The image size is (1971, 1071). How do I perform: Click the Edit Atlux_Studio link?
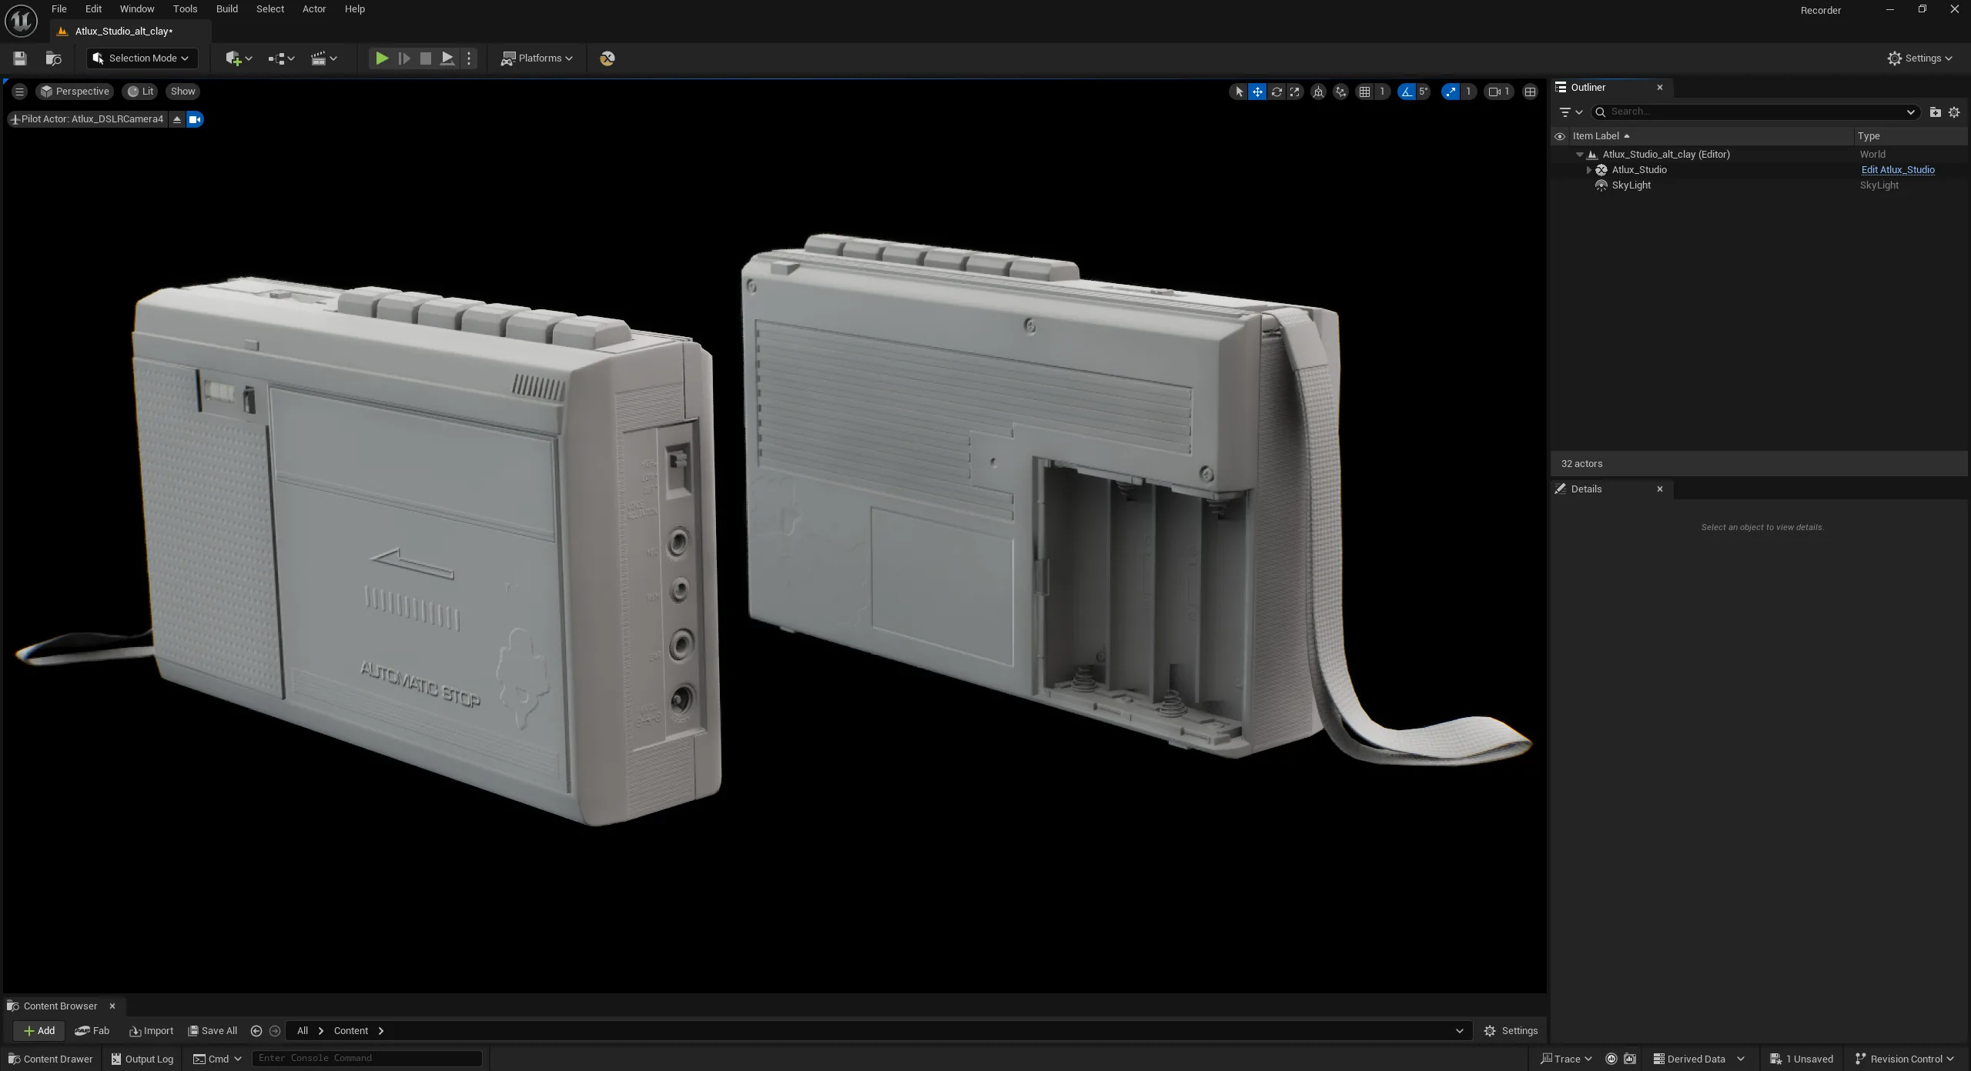[x=1897, y=170]
